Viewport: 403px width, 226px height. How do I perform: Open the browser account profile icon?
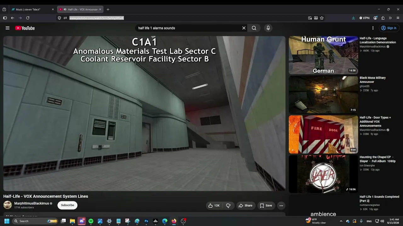click(x=375, y=18)
